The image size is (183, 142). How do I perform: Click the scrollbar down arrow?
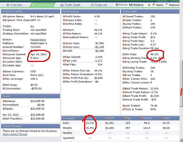click(x=181, y=140)
